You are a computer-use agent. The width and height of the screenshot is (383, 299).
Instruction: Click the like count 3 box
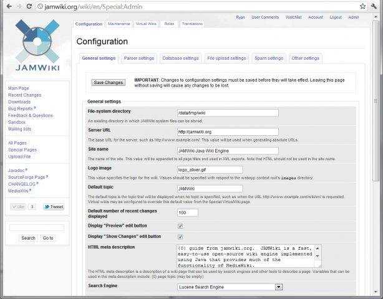pyautogui.click(x=32, y=207)
